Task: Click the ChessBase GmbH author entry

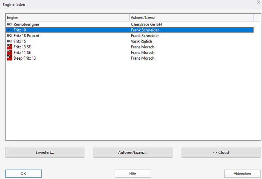Action: [146, 24]
